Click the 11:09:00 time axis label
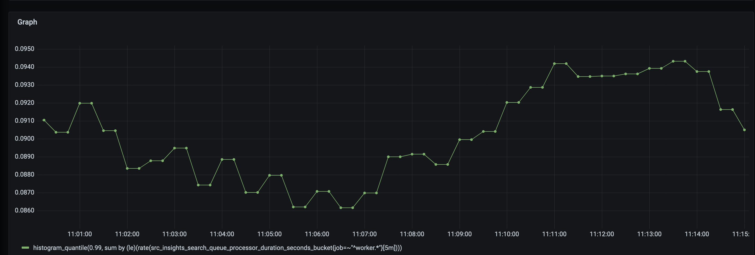Screen dimensions: 755x255 click(460, 234)
